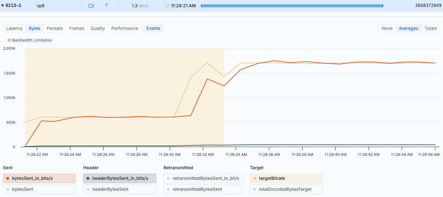Hide the bytesSent_in_bits/s series

point(39,178)
